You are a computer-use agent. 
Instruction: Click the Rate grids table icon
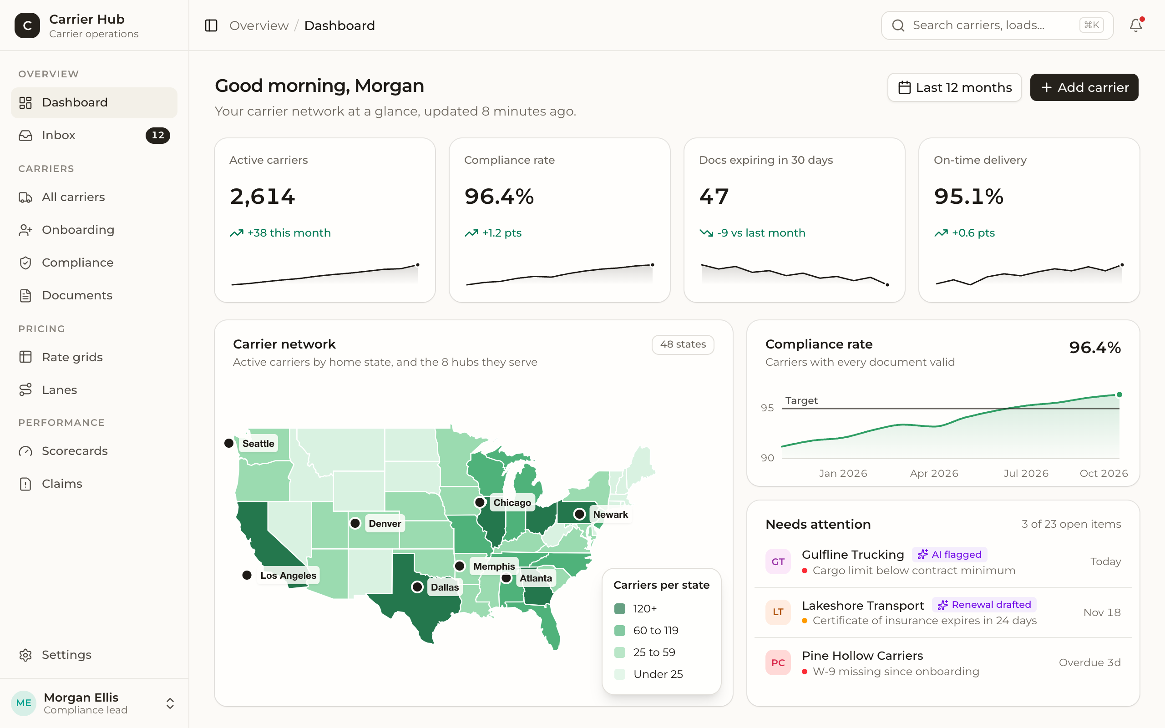[x=25, y=357]
